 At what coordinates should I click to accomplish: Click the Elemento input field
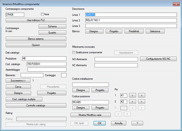[x=32, y=75]
